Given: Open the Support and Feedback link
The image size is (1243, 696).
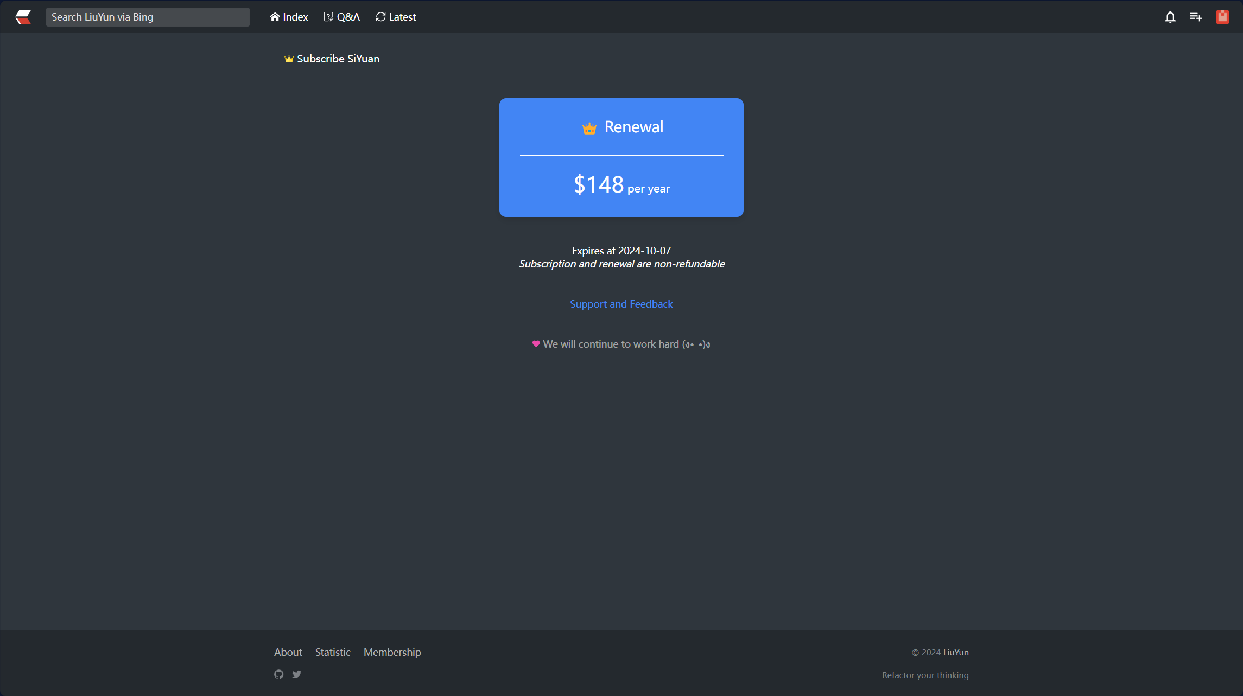Looking at the screenshot, I should [621, 304].
